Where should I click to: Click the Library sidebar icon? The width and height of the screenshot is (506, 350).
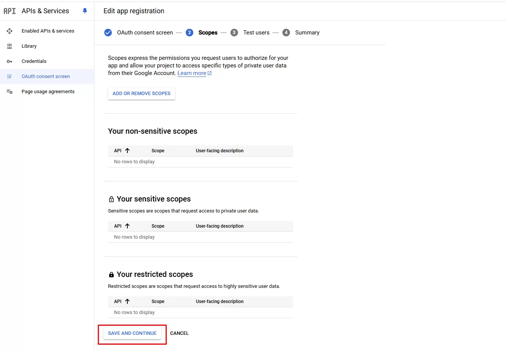[x=9, y=46]
